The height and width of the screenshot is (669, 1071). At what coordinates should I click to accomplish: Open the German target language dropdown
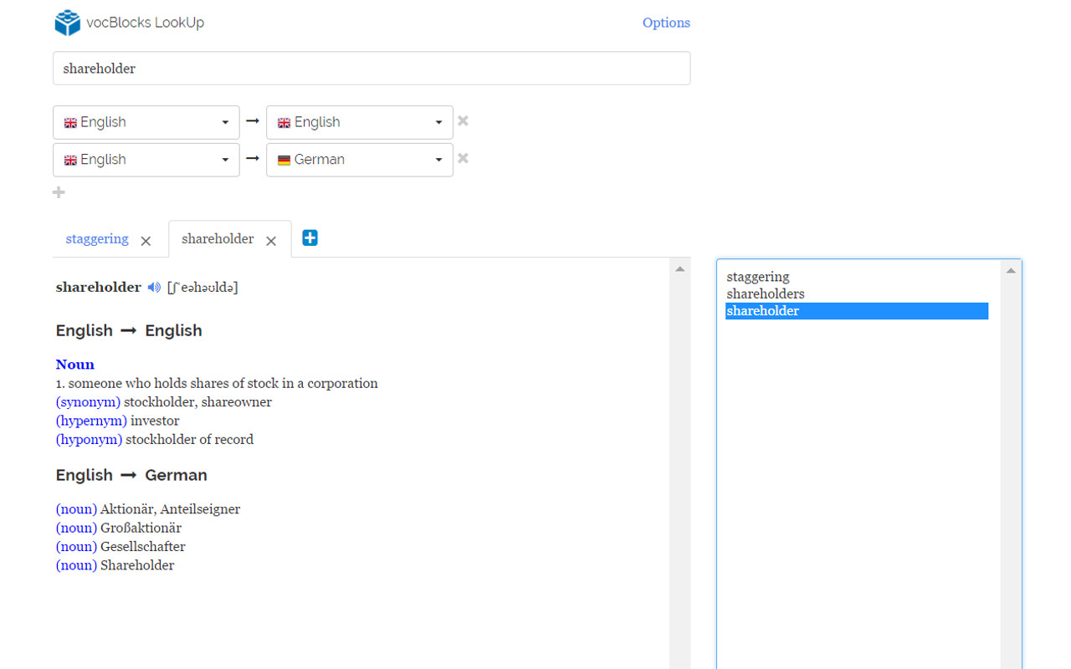pyautogui.click(x=360, y=160)
